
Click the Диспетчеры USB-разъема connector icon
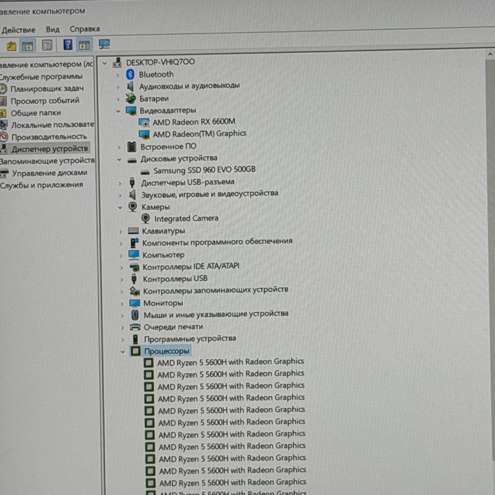(132, 183)
